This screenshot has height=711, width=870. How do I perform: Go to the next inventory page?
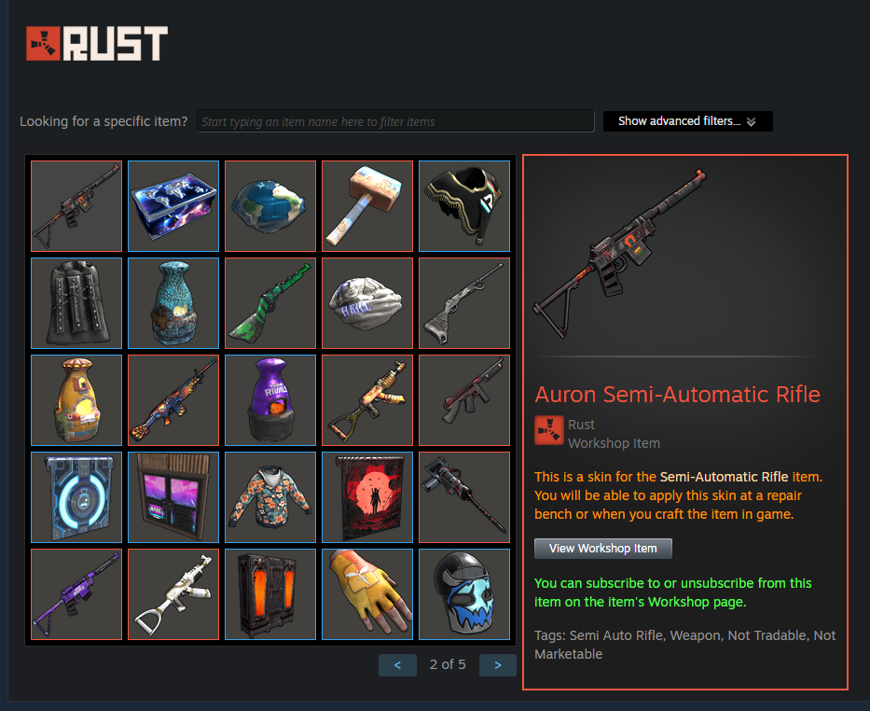(x=498, y=665)
